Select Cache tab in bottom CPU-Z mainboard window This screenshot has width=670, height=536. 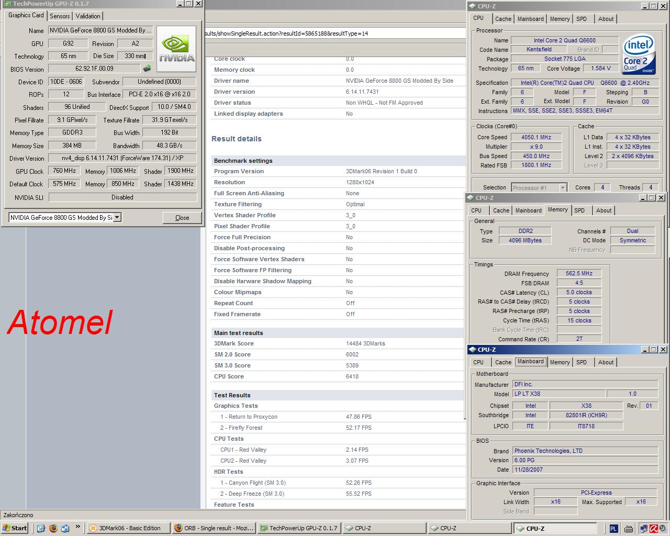coord(503,362)
